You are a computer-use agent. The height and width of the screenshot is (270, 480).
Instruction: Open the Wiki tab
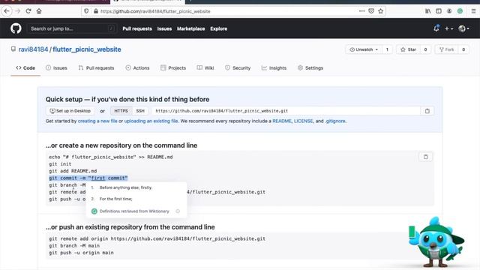click(205, 68)
